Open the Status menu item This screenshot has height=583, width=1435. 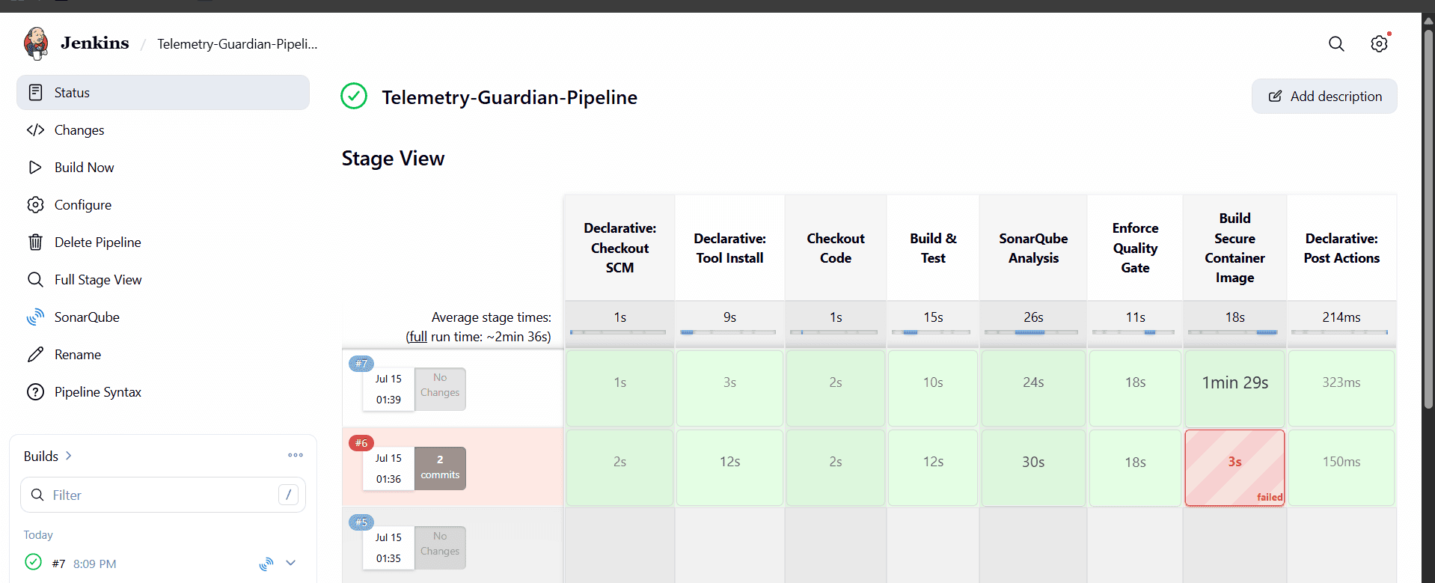coord(163,93)
